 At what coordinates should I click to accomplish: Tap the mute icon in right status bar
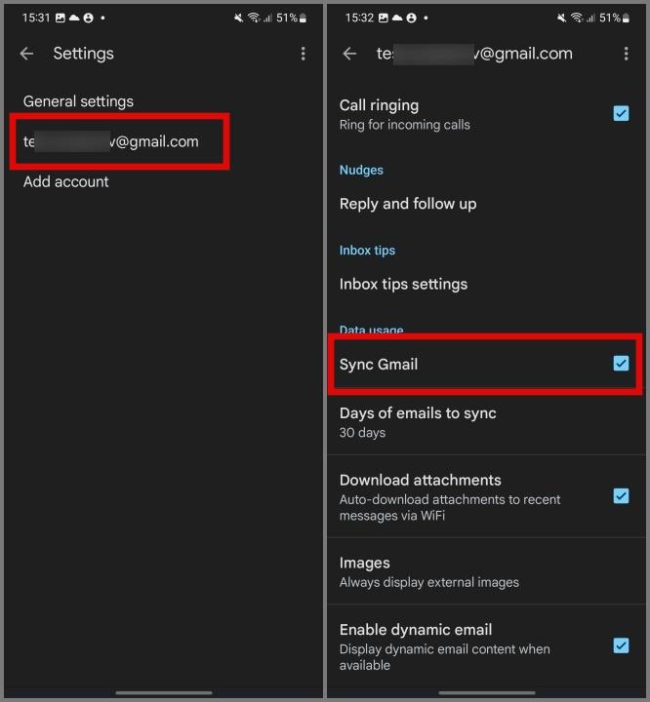click(561, 18)
